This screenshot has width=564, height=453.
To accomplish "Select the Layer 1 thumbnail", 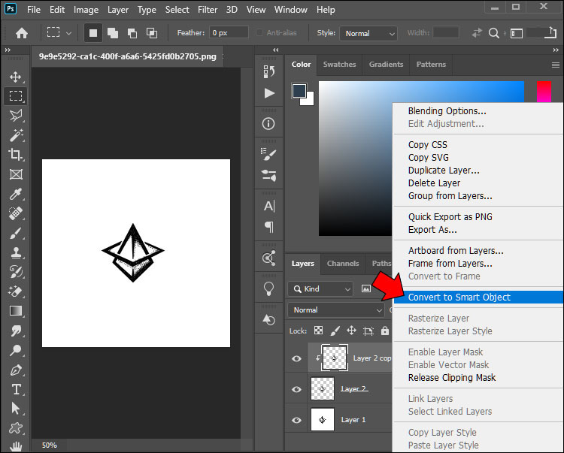I will tap(323, 420).
